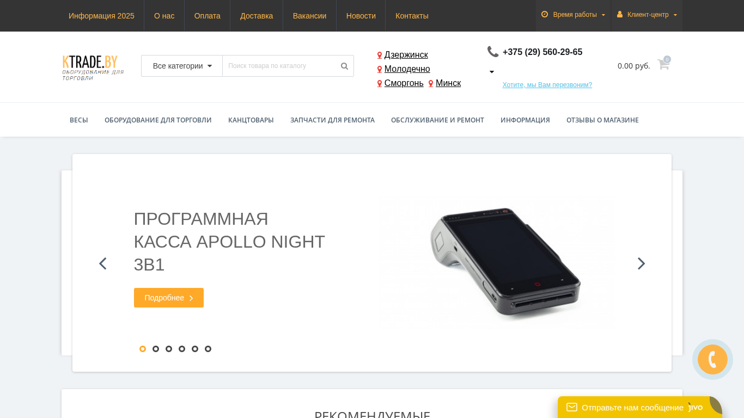
Task: Click the orange phone callback button
Action: 712,360
